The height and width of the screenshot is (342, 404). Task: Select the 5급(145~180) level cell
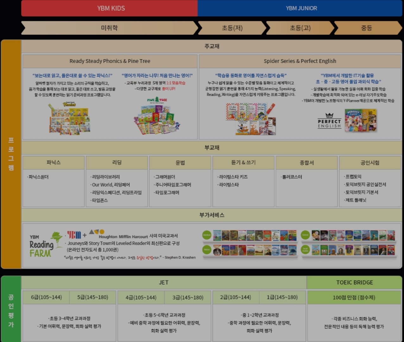(x=93, y=297)
